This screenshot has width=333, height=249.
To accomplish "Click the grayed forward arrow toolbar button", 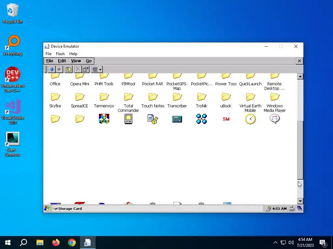I will point(59,69).
